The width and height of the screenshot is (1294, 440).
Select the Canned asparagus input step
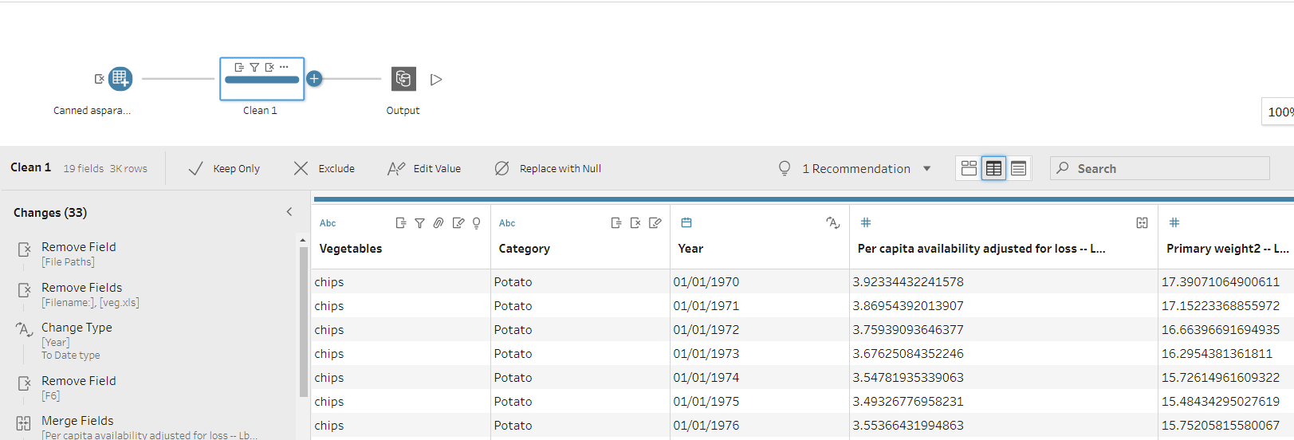120,79
